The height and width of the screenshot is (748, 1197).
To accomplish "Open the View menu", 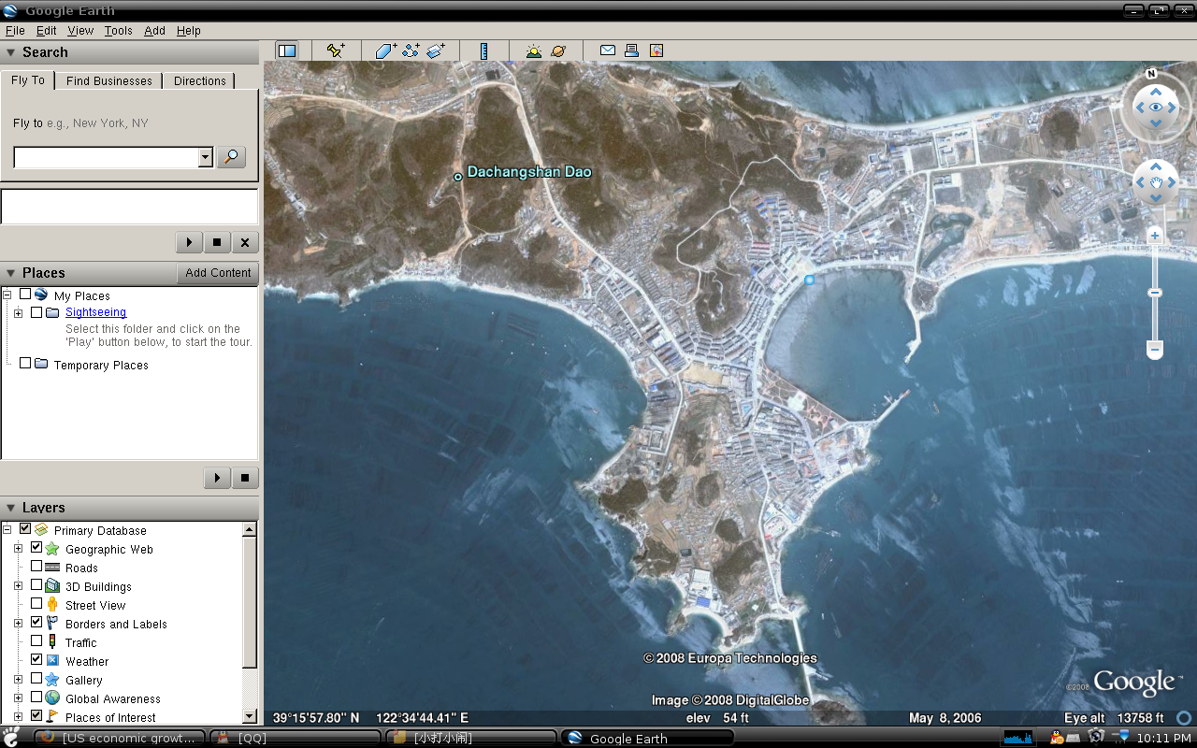I will (x=80, y=30).
